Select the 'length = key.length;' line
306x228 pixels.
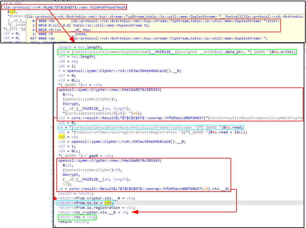tap(76, 47)
